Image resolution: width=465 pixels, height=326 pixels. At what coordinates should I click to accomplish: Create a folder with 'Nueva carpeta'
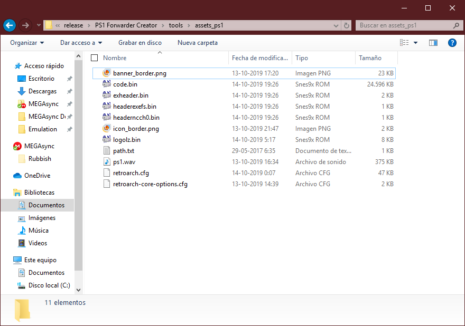click(198, 43)
